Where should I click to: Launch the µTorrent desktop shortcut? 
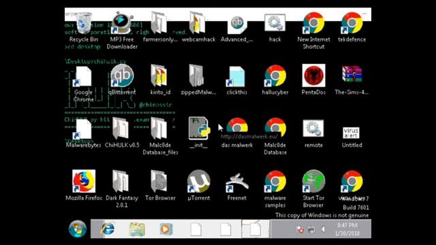coord(198,181)
